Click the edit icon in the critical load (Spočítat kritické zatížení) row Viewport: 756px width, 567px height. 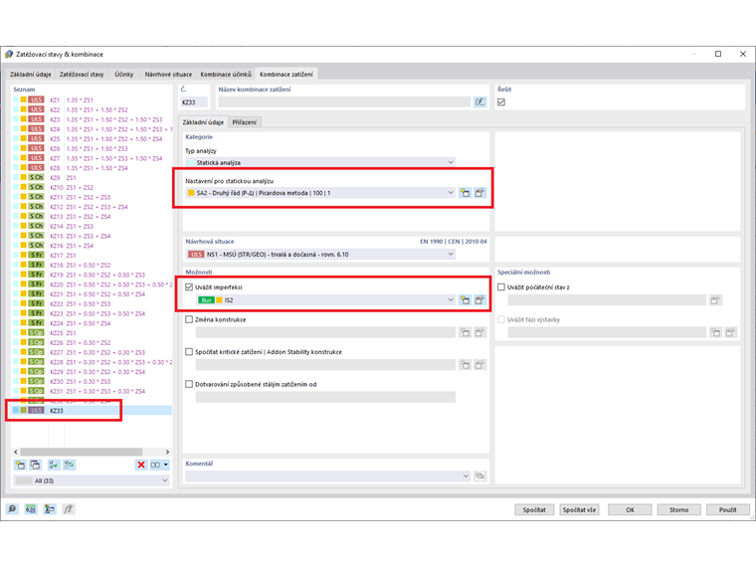(479, 364)
